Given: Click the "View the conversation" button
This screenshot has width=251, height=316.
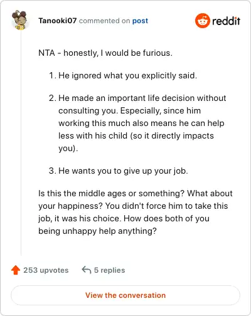Looking at the screenshot, I should tap(125, 295).
